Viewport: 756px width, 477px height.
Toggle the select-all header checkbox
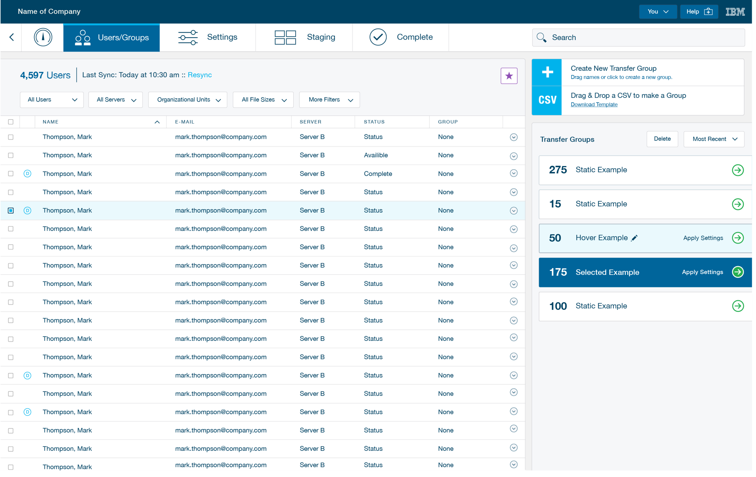pos(11,122)
